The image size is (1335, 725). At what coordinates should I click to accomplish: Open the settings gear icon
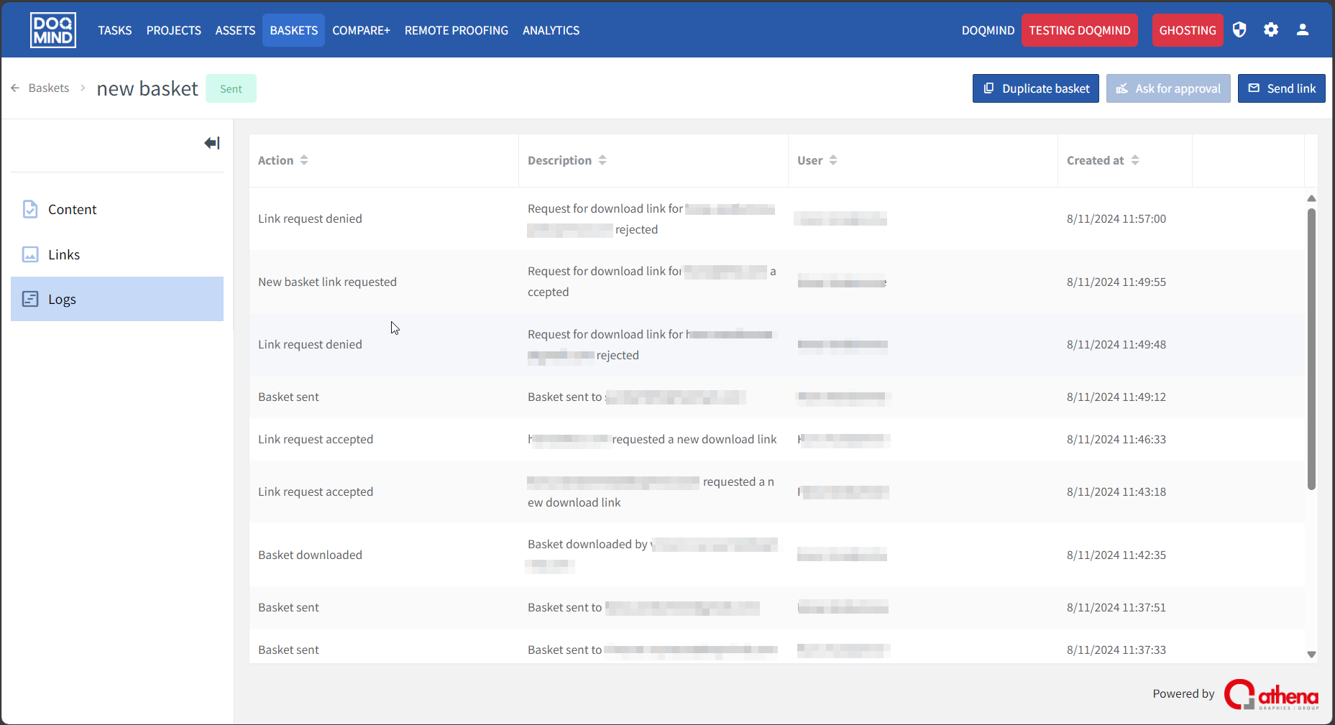point(1271,29)
